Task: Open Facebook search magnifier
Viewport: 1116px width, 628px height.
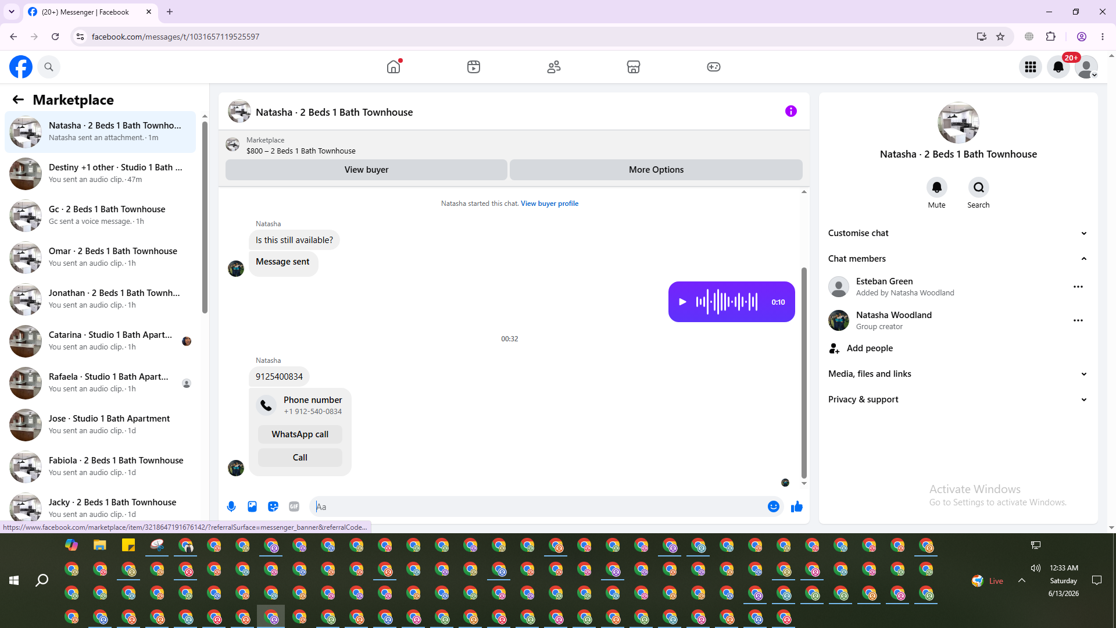Action: [49, 67]
